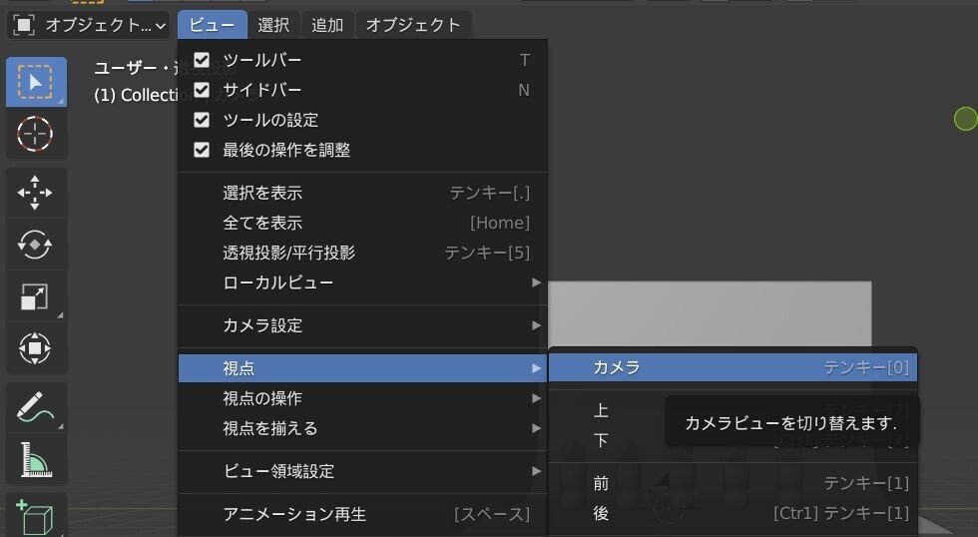
Task: Select the Scale tool
Action: click(x=36, y=296)
